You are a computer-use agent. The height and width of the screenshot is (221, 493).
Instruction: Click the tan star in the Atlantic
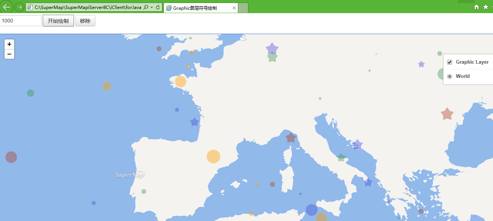107,86
